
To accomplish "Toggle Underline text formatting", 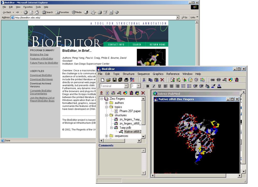I will pyautogui.click(x=159, y=86).
